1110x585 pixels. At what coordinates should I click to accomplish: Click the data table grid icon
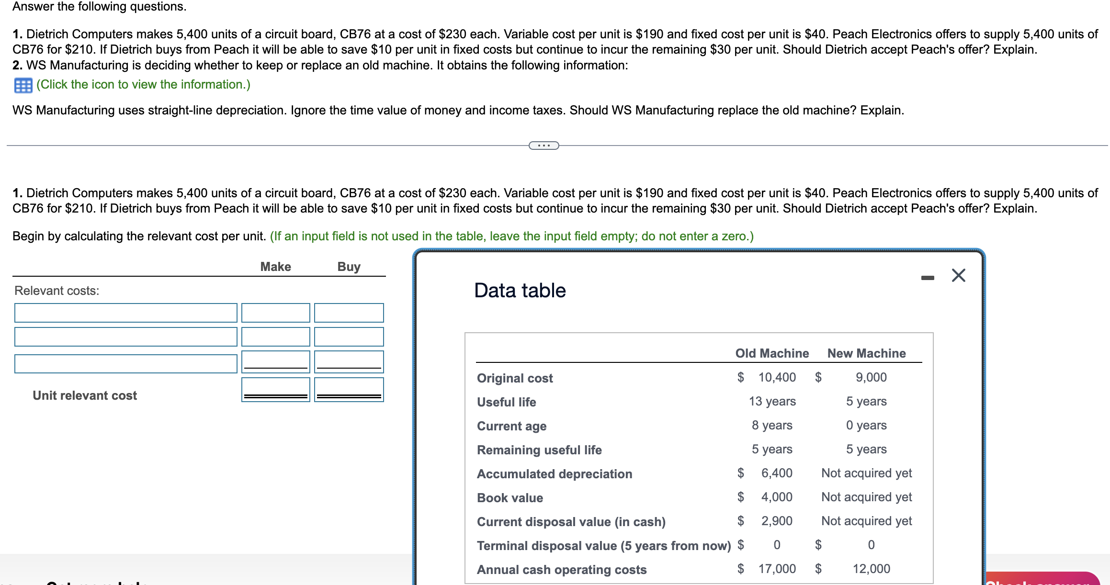(x=23, y=85)
